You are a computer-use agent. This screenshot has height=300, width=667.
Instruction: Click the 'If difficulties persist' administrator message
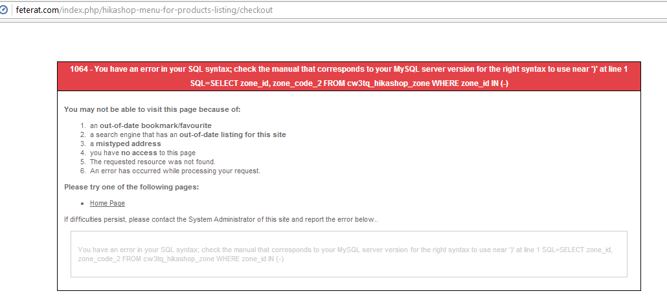point(221,219)
